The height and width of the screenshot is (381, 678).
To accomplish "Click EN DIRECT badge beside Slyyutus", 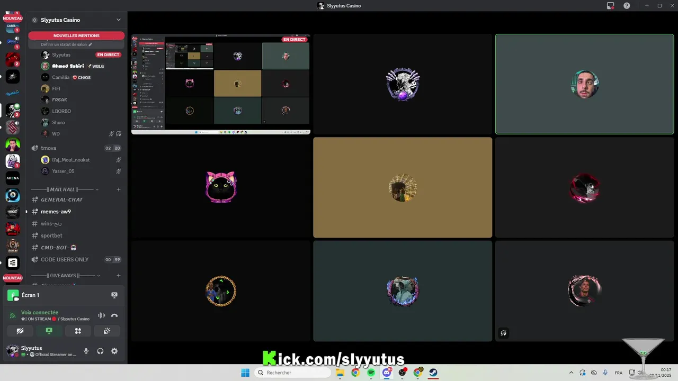I will tap(108, 55).
